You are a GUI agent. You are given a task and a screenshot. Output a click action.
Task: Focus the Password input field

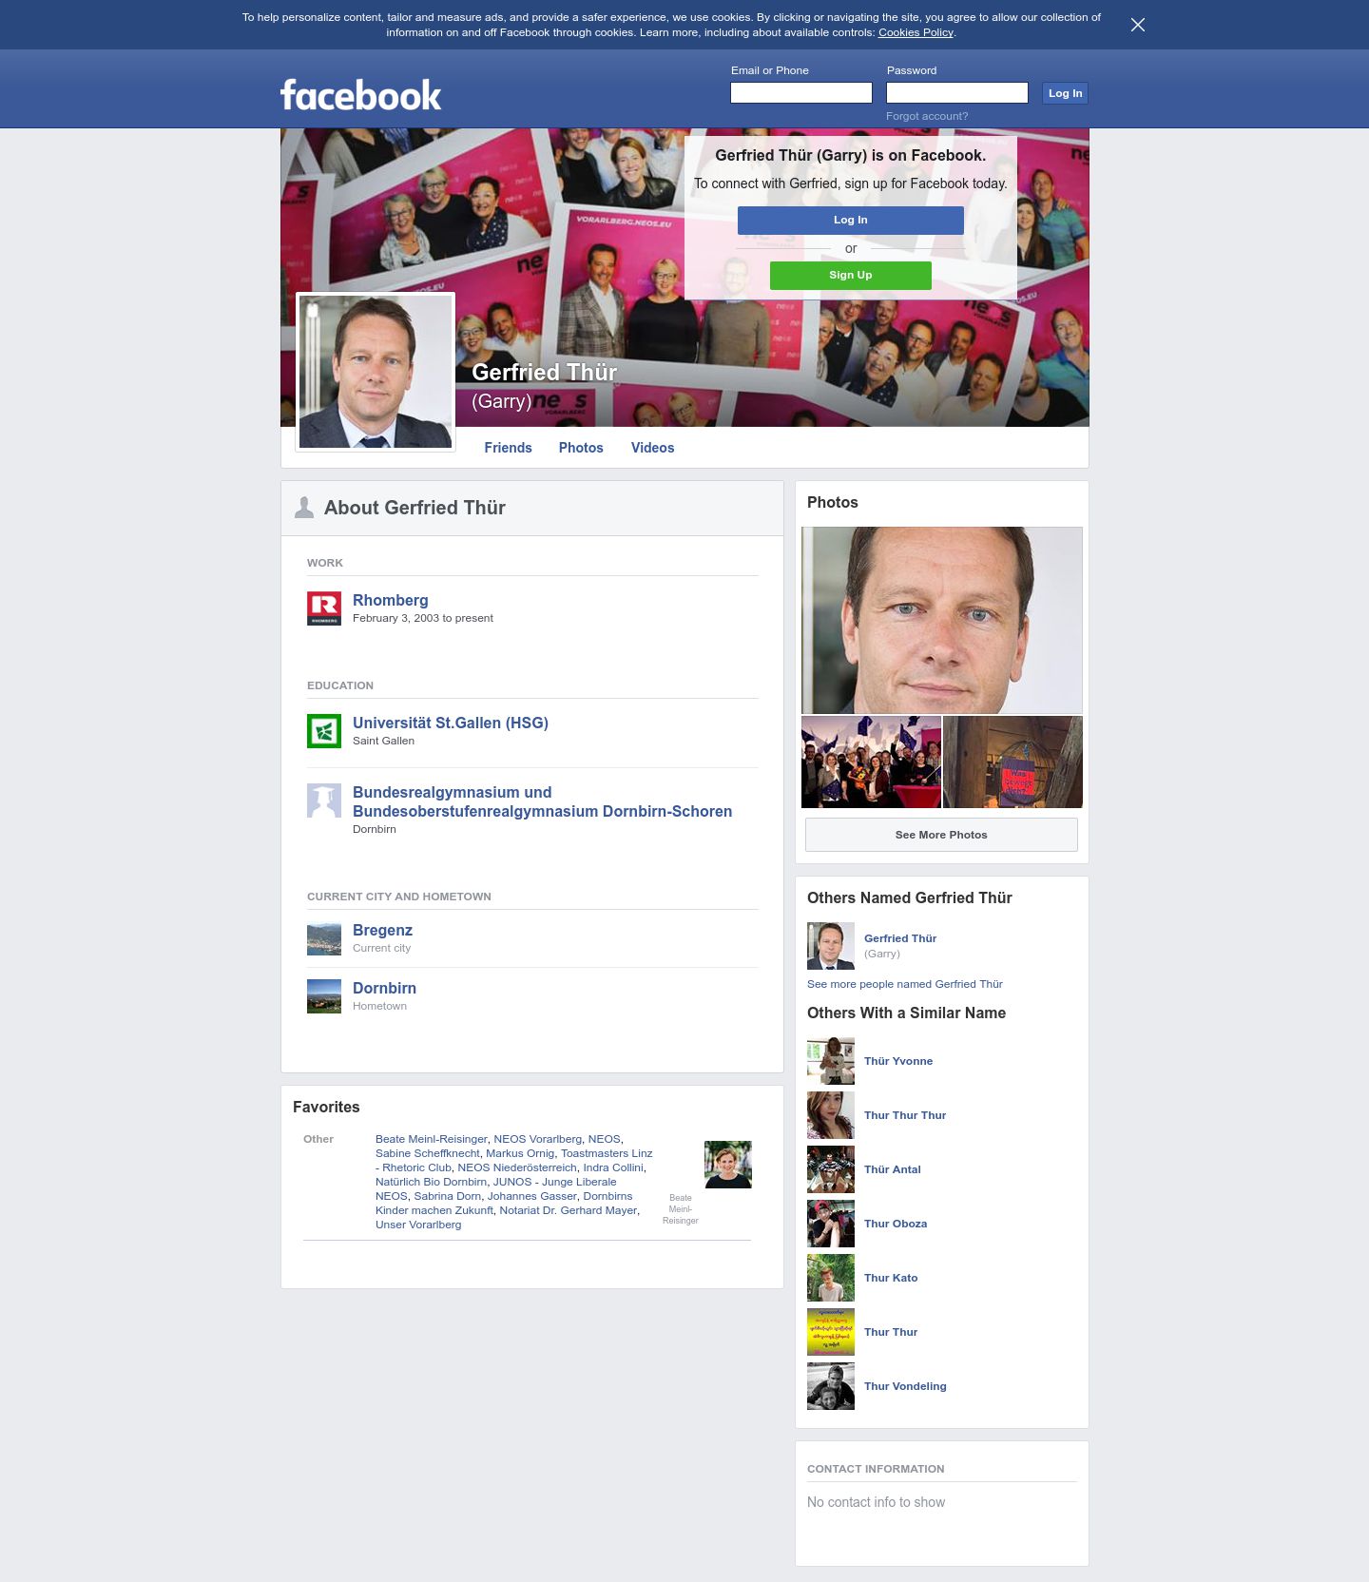point(957,92)
